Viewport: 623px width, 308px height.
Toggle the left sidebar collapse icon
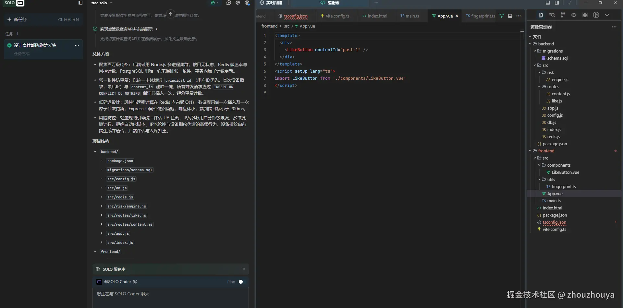[80, 3]
